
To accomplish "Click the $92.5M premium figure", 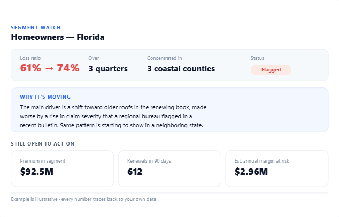I will point(37,172).
